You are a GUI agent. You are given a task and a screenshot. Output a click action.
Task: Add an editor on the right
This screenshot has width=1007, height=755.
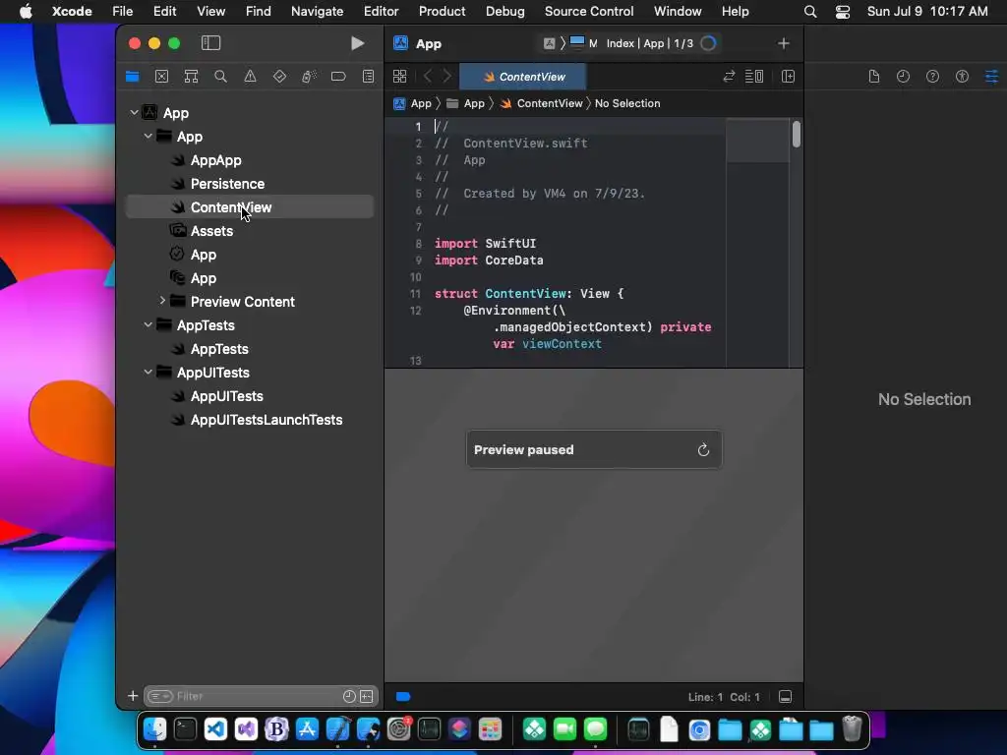coord(788,77)
